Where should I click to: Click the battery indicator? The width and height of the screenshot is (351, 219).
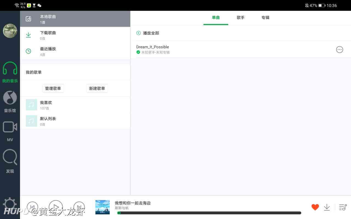pos(322,5)
